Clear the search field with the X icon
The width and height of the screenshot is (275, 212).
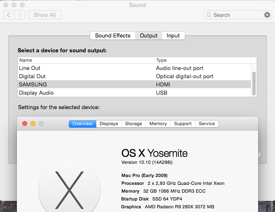(x=267, y=15)
